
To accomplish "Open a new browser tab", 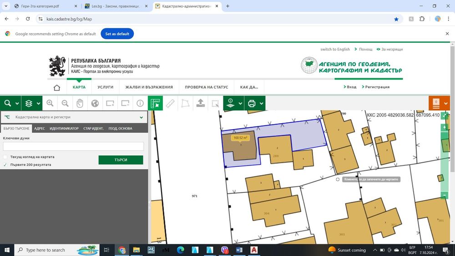I will (228, 6).
